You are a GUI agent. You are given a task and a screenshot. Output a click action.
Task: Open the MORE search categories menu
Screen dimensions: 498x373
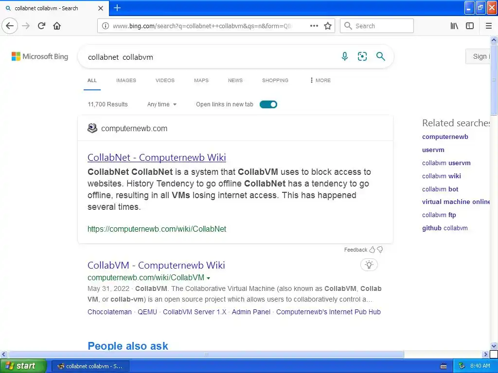pos(320,80)
